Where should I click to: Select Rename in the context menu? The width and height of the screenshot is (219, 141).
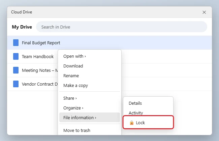(90, 76)
